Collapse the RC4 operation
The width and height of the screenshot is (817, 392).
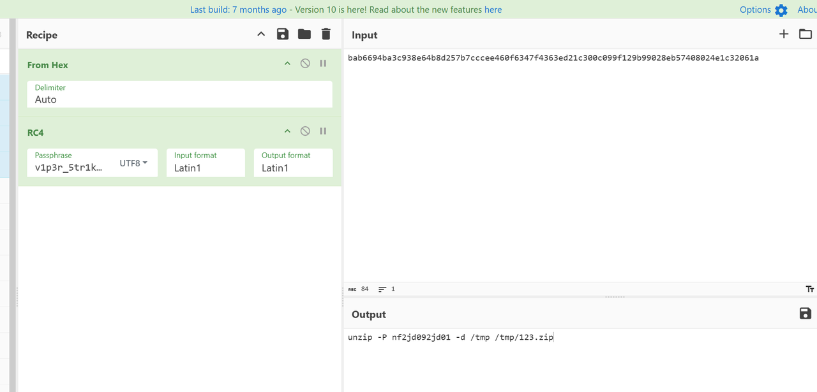287,131
